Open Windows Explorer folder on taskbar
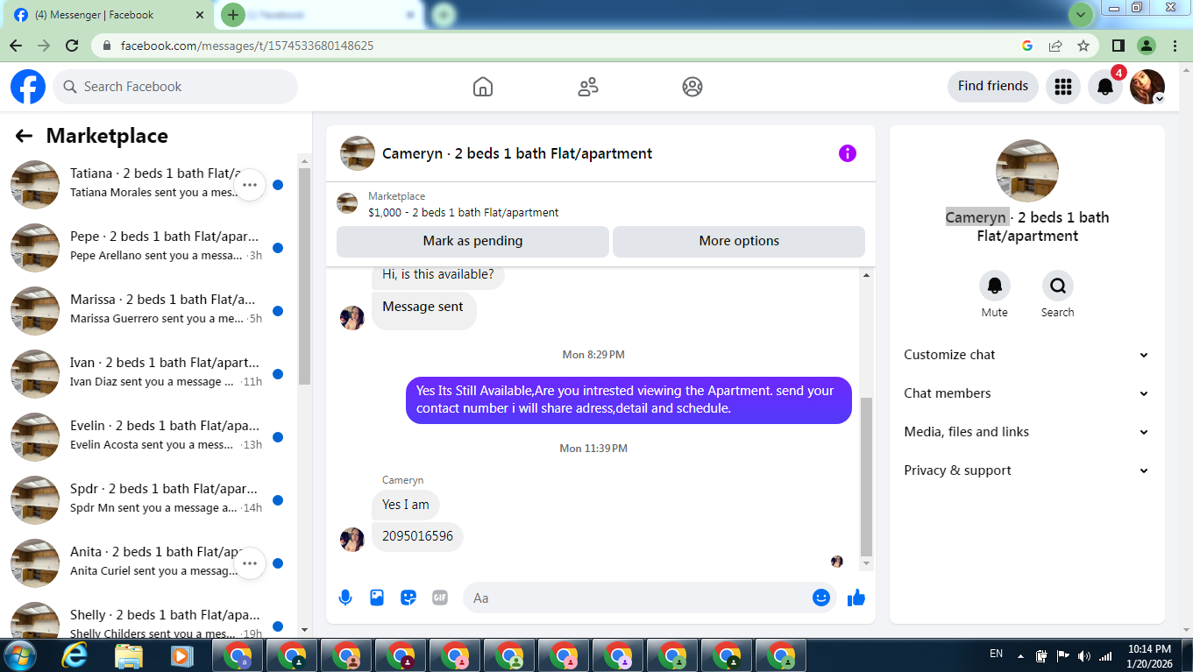 tap(129, 655)
